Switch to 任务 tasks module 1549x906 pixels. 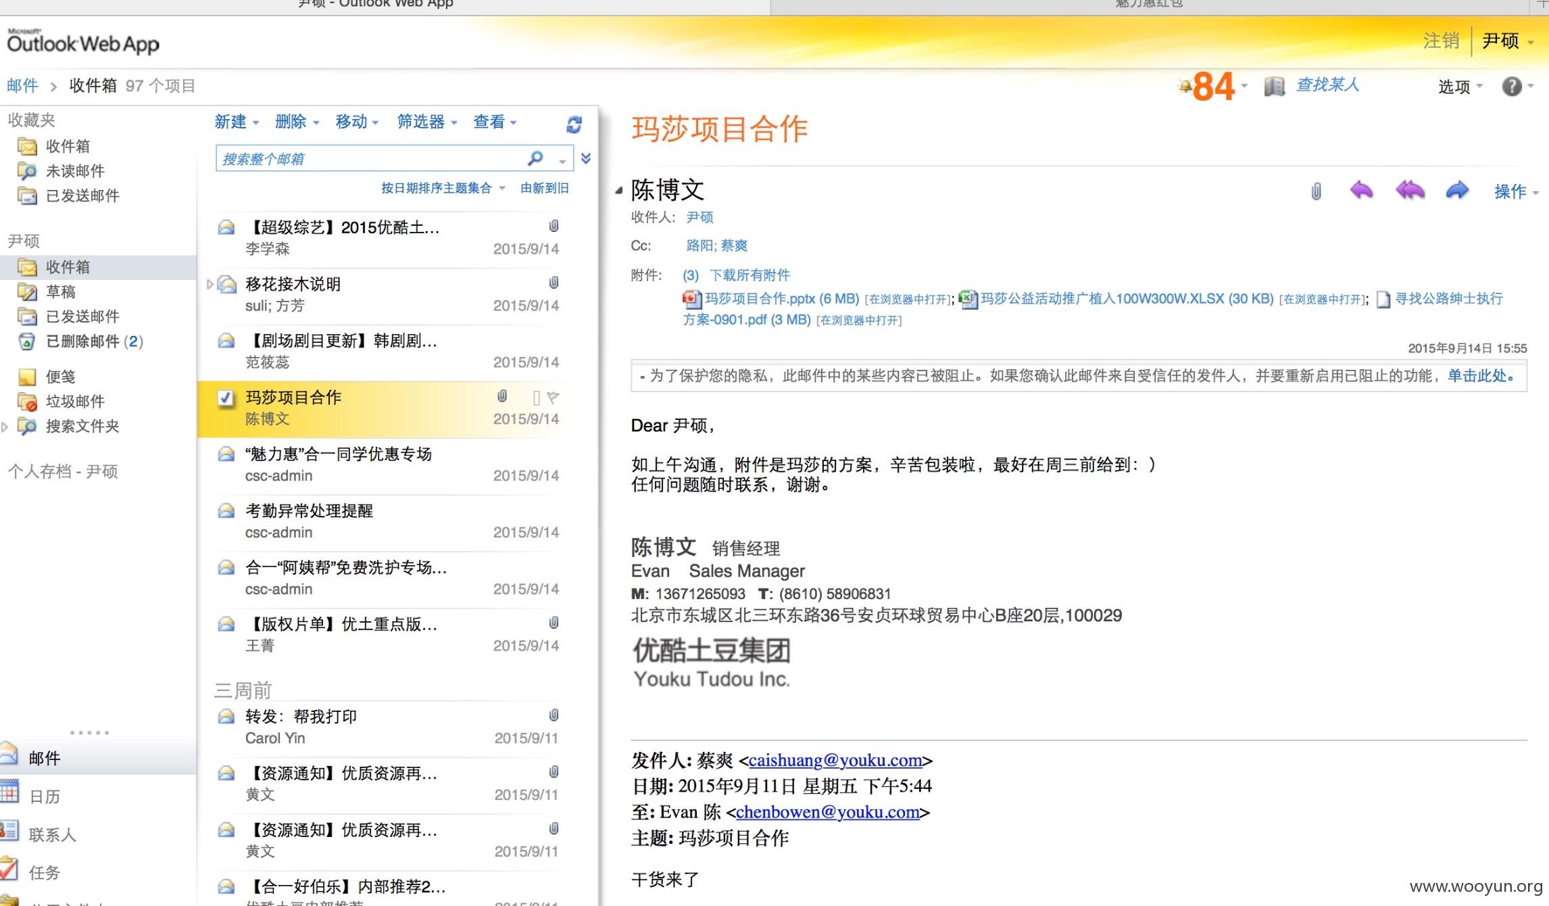point(45,872)
